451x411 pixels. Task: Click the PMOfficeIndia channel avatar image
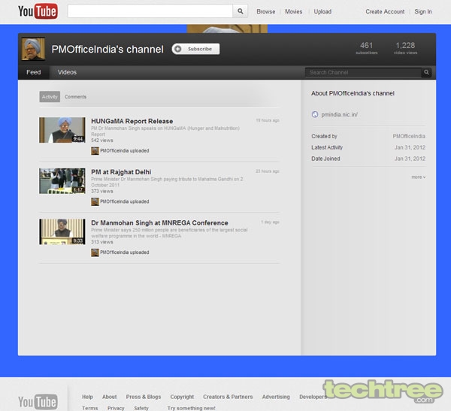pos(33,49)
